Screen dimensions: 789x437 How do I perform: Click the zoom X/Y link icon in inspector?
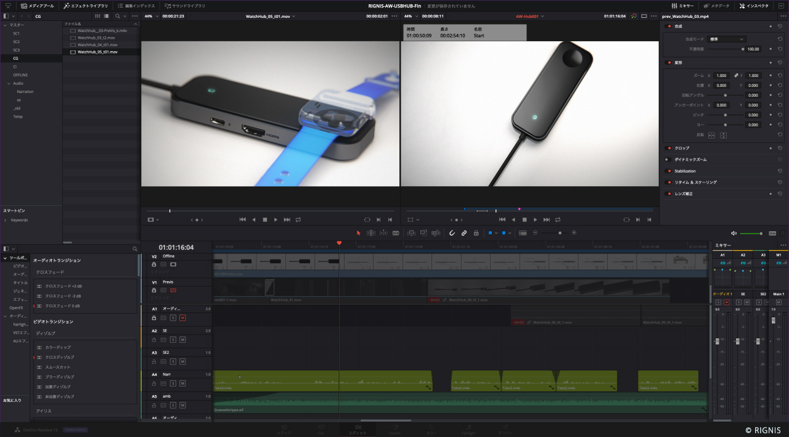pyautogui.click(x=736, y=75)
